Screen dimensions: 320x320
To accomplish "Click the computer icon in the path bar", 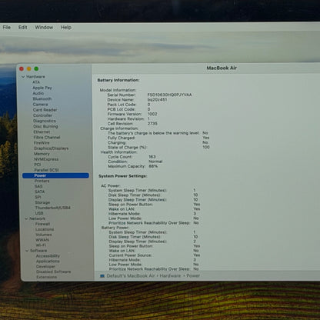I will tap(102, 276).
